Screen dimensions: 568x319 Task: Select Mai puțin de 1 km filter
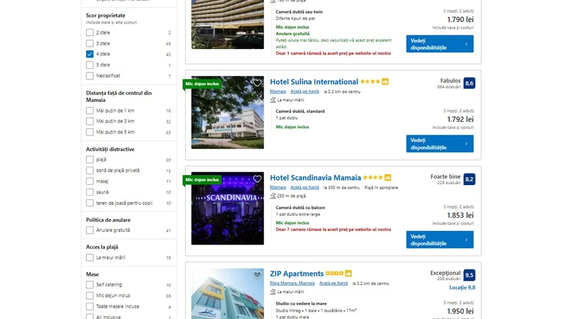point(90,111)
